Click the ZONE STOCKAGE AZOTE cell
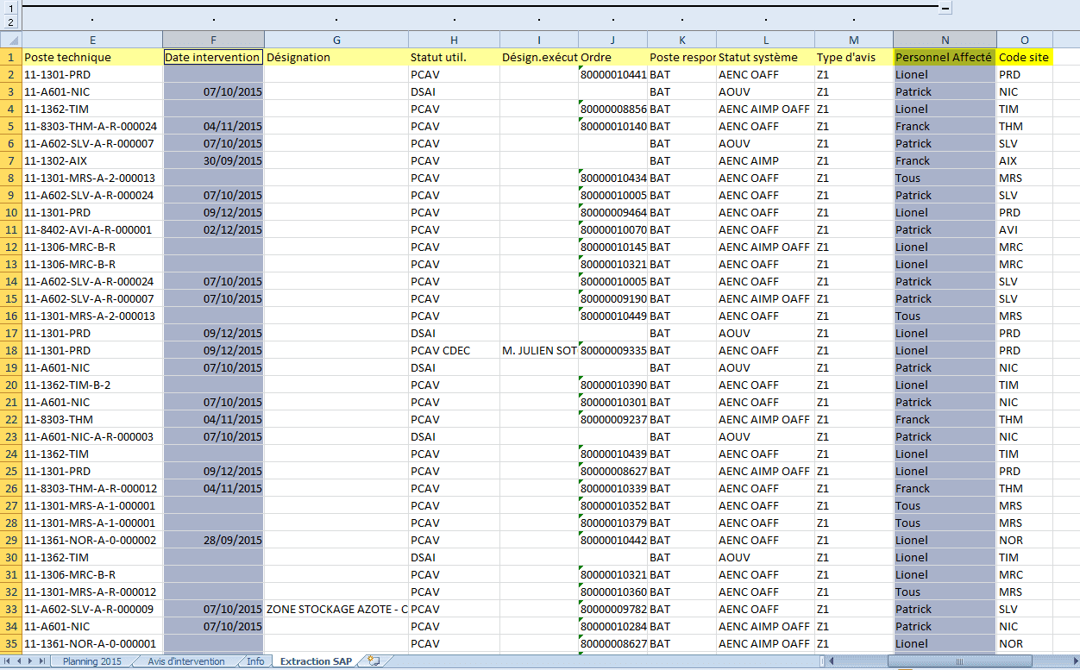The image size is (1080, 670). [336, 609]
